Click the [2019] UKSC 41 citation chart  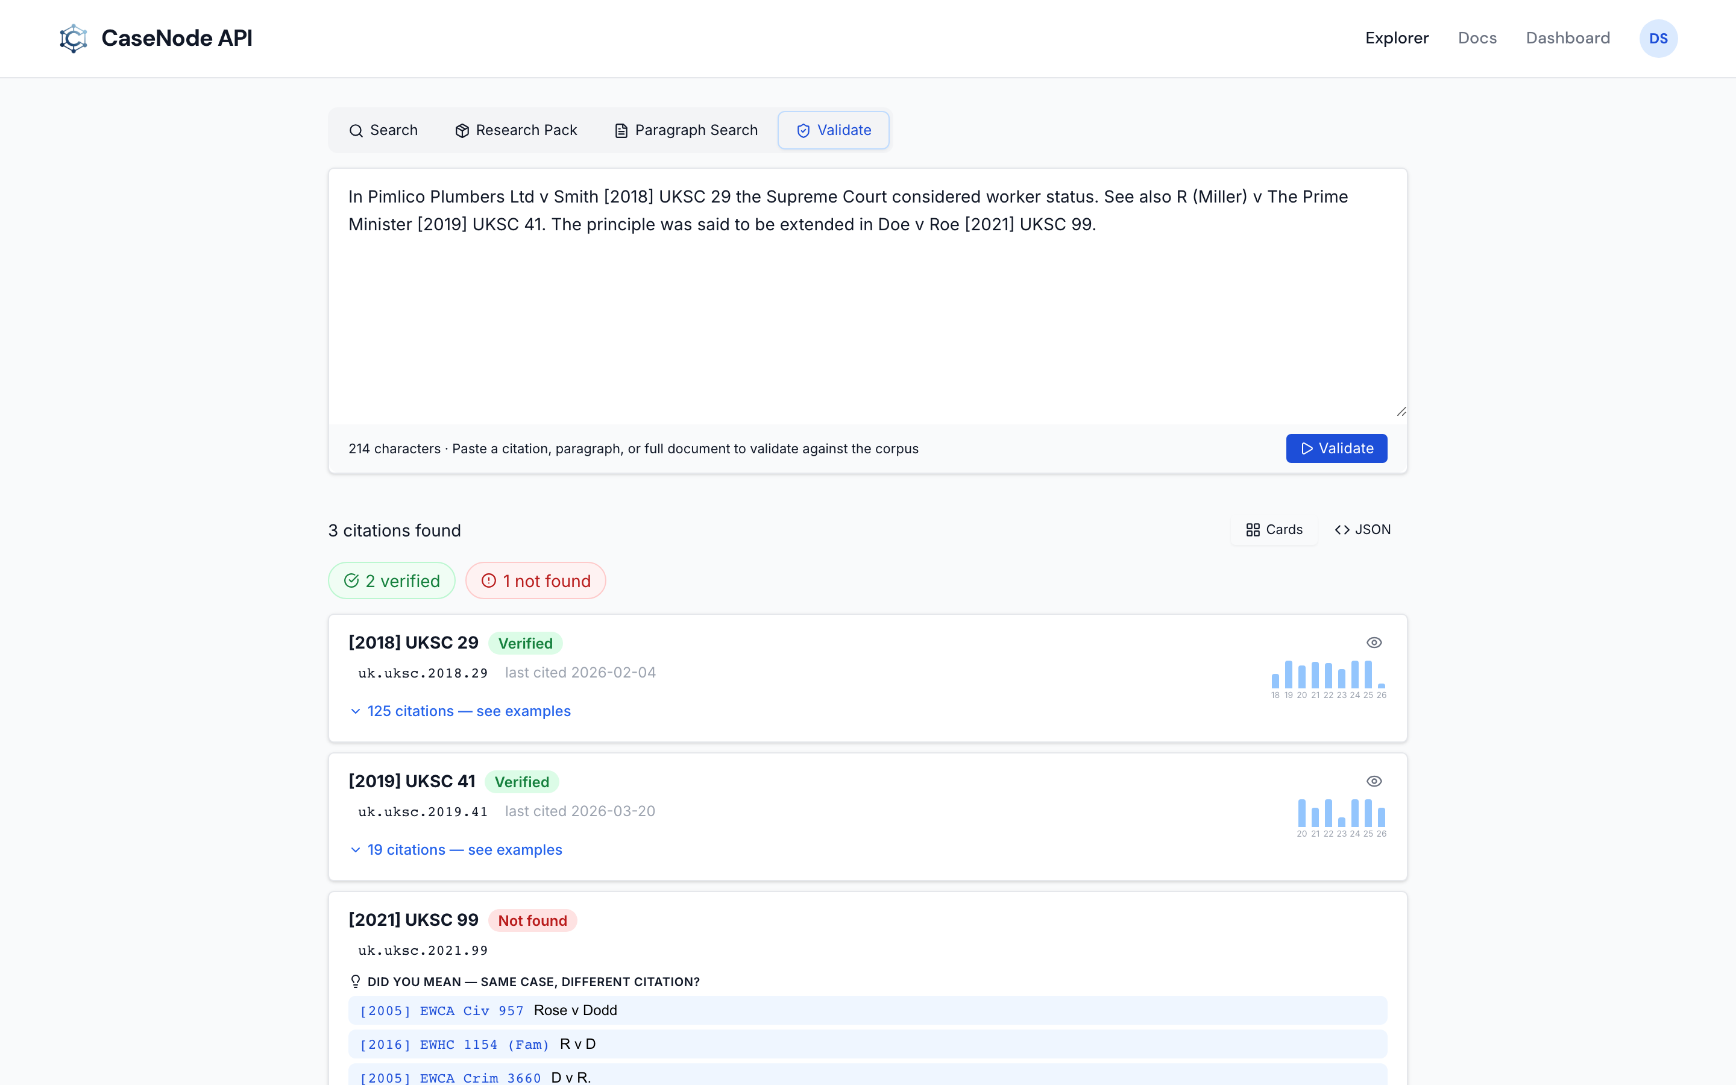(1341, 817)
